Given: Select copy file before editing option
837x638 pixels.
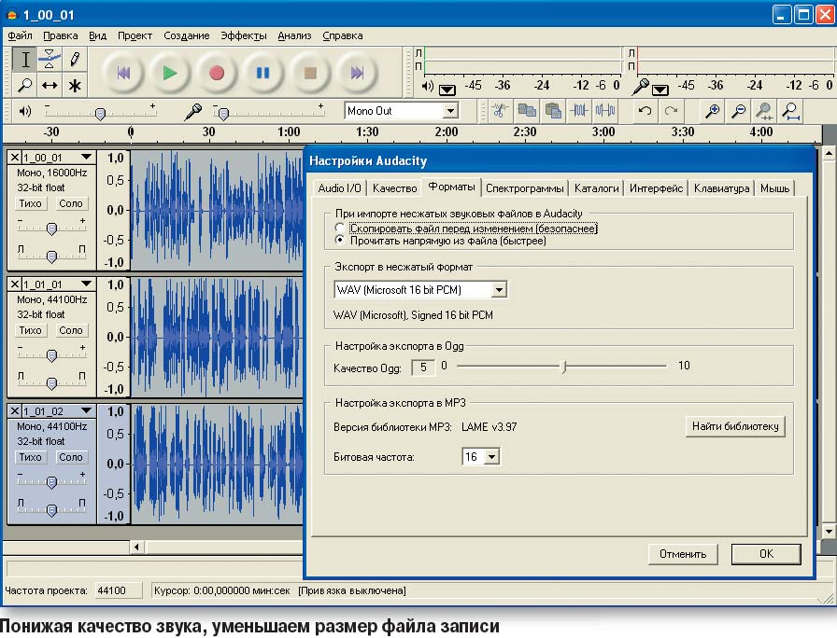Looking at the screenshot, I should [340, 228].
